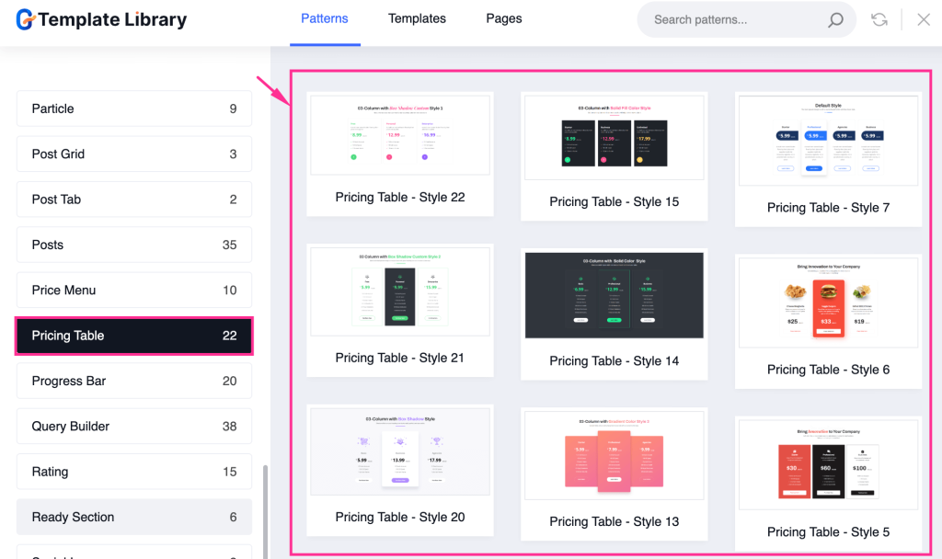Choose the Query Builder category
The image size is (942, 559).
pyautogui.click(x=134, y=427)
